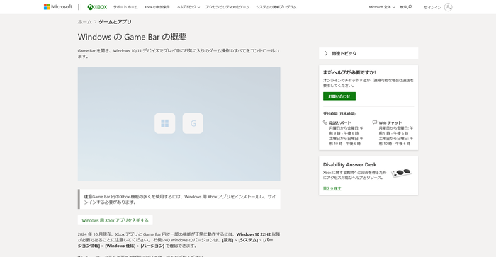The image size is (496, 257).
Task: Click the Web chat speech bubble icon
Action: click(x=375, y=122)
